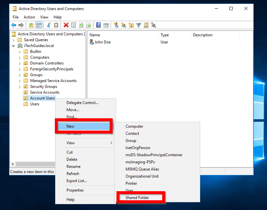This screenshot has height=210, width=267.
Task: Select MSMQ Queue Alias in submenu
Action: 157,169
